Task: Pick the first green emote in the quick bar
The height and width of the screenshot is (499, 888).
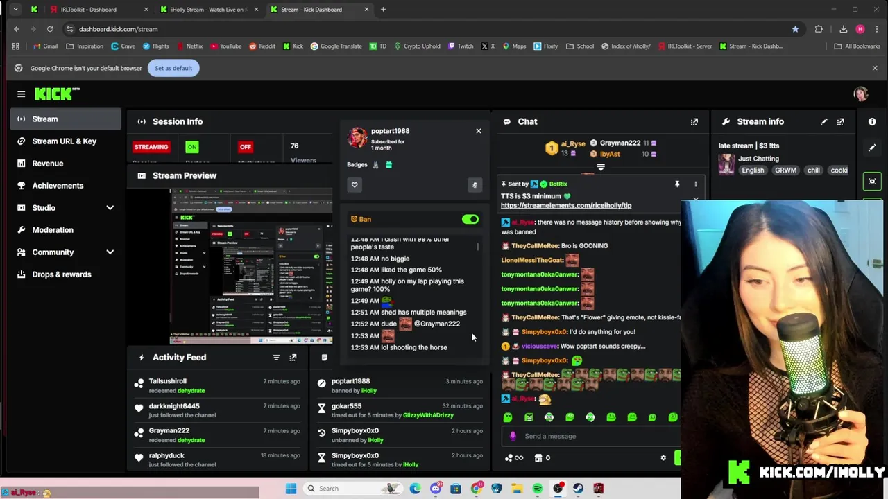Action: (508, 417)
